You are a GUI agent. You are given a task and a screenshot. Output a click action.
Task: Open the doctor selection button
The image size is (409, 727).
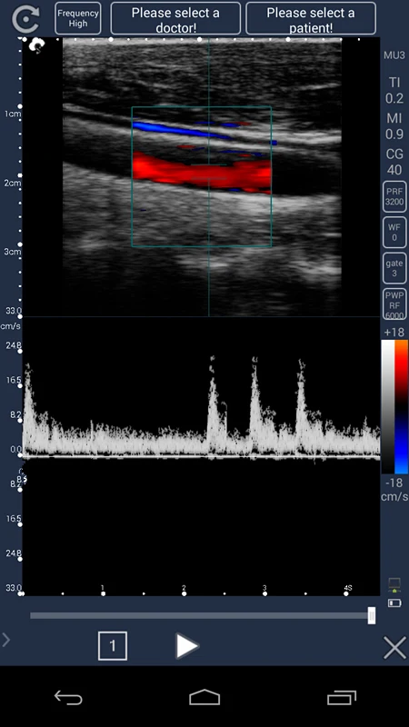coord(175,18)
